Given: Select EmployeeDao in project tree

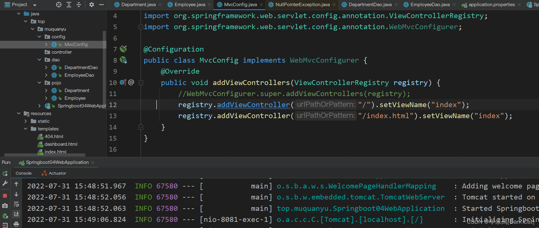Looking at the screenshot, I should point(79,75).
